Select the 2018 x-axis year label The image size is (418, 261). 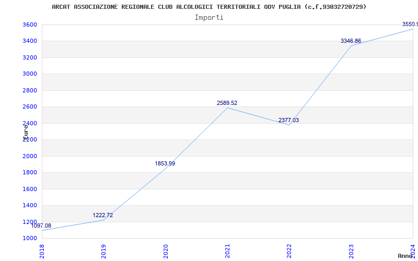42,251
